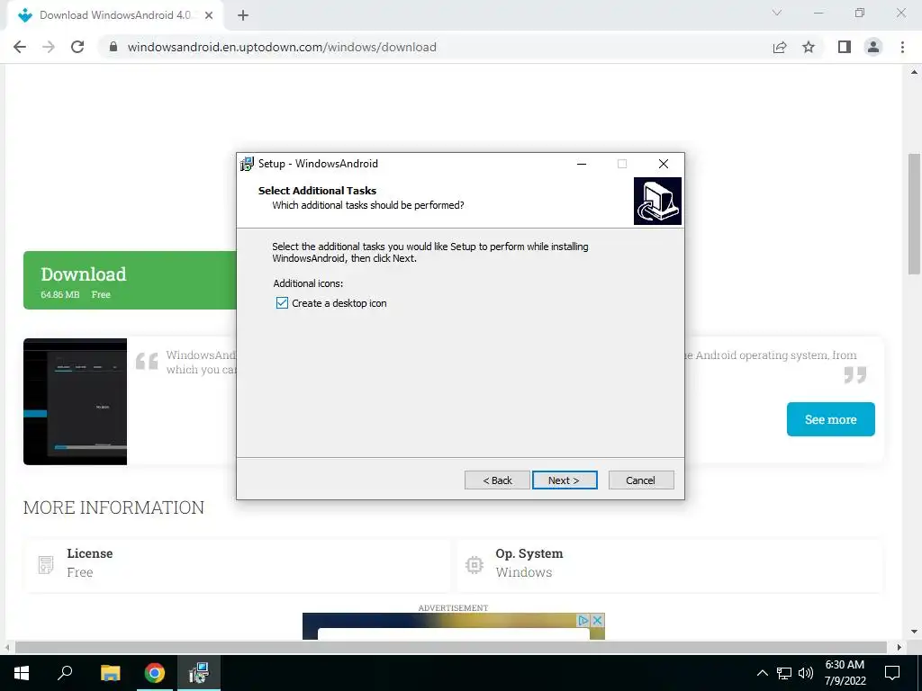Close the Download WindowsAndroid tab
The image size is (922, 691).
[209, 15]
